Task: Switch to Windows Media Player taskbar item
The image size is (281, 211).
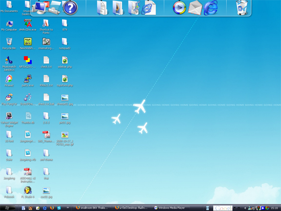Action: tap(170, 208)
